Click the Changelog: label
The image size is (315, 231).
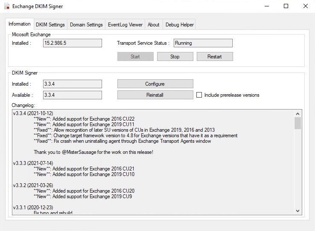pyautogui.click(x=23, y=105)
